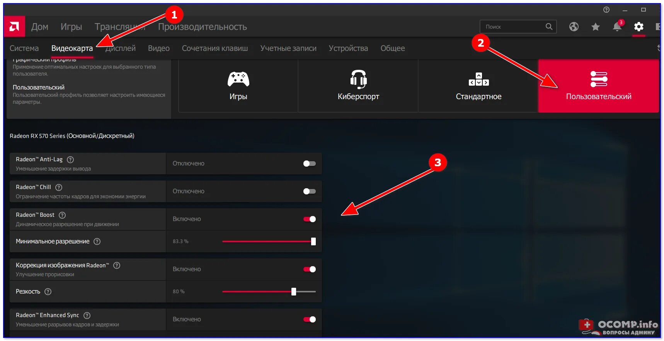Click the Пользовательский description in left panel
664x341 pixels.
[x=89, y=98]
